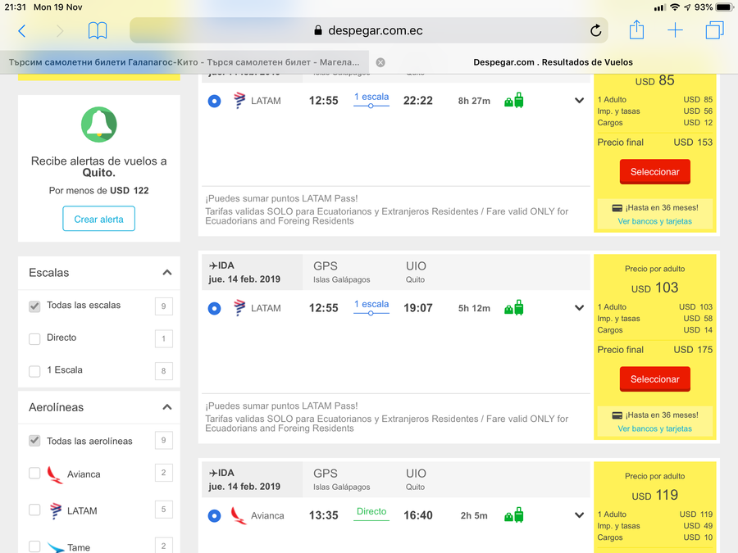The height and width of the screenshot is (553, 738).
Task: Select the LATAM 12:55 to 19:07 flight radio
Action: (x=214, y=308)
